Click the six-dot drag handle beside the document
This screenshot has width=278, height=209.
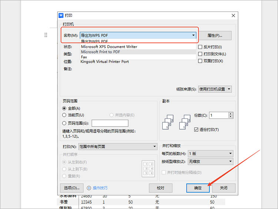pos(46,35)
